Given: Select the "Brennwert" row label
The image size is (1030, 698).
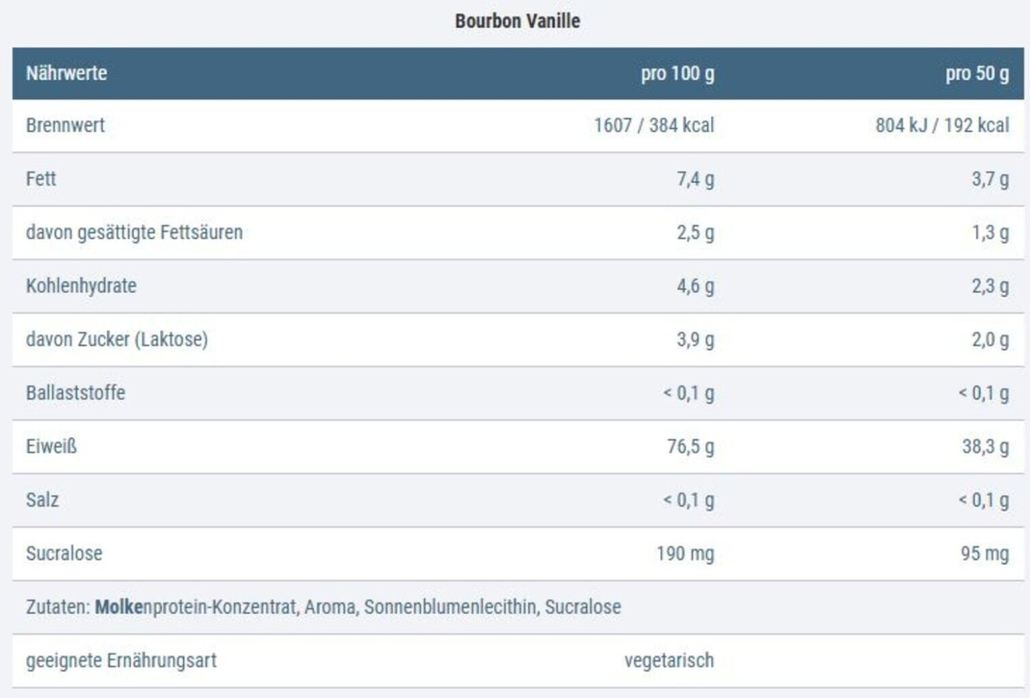Looking at the screenshot, I should [65, 126].
